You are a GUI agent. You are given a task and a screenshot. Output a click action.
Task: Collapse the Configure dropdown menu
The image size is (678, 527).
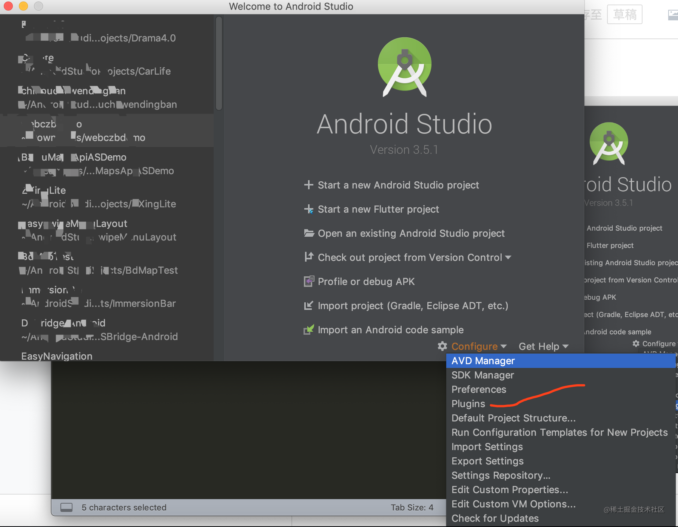pos(479,346)
